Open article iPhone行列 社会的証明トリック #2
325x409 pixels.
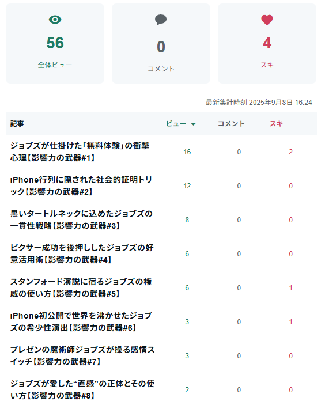(81, 185)
